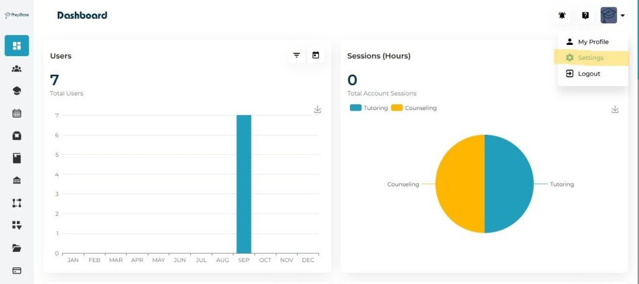This screenshot has height=284, width=639.
Task: Toggle the Tutoring legend series
Action: pos(369,108)
